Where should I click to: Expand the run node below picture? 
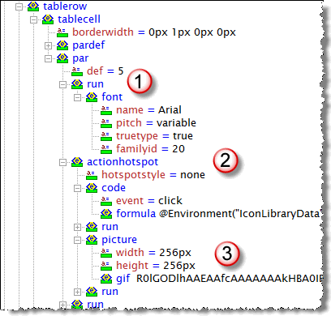77,292
